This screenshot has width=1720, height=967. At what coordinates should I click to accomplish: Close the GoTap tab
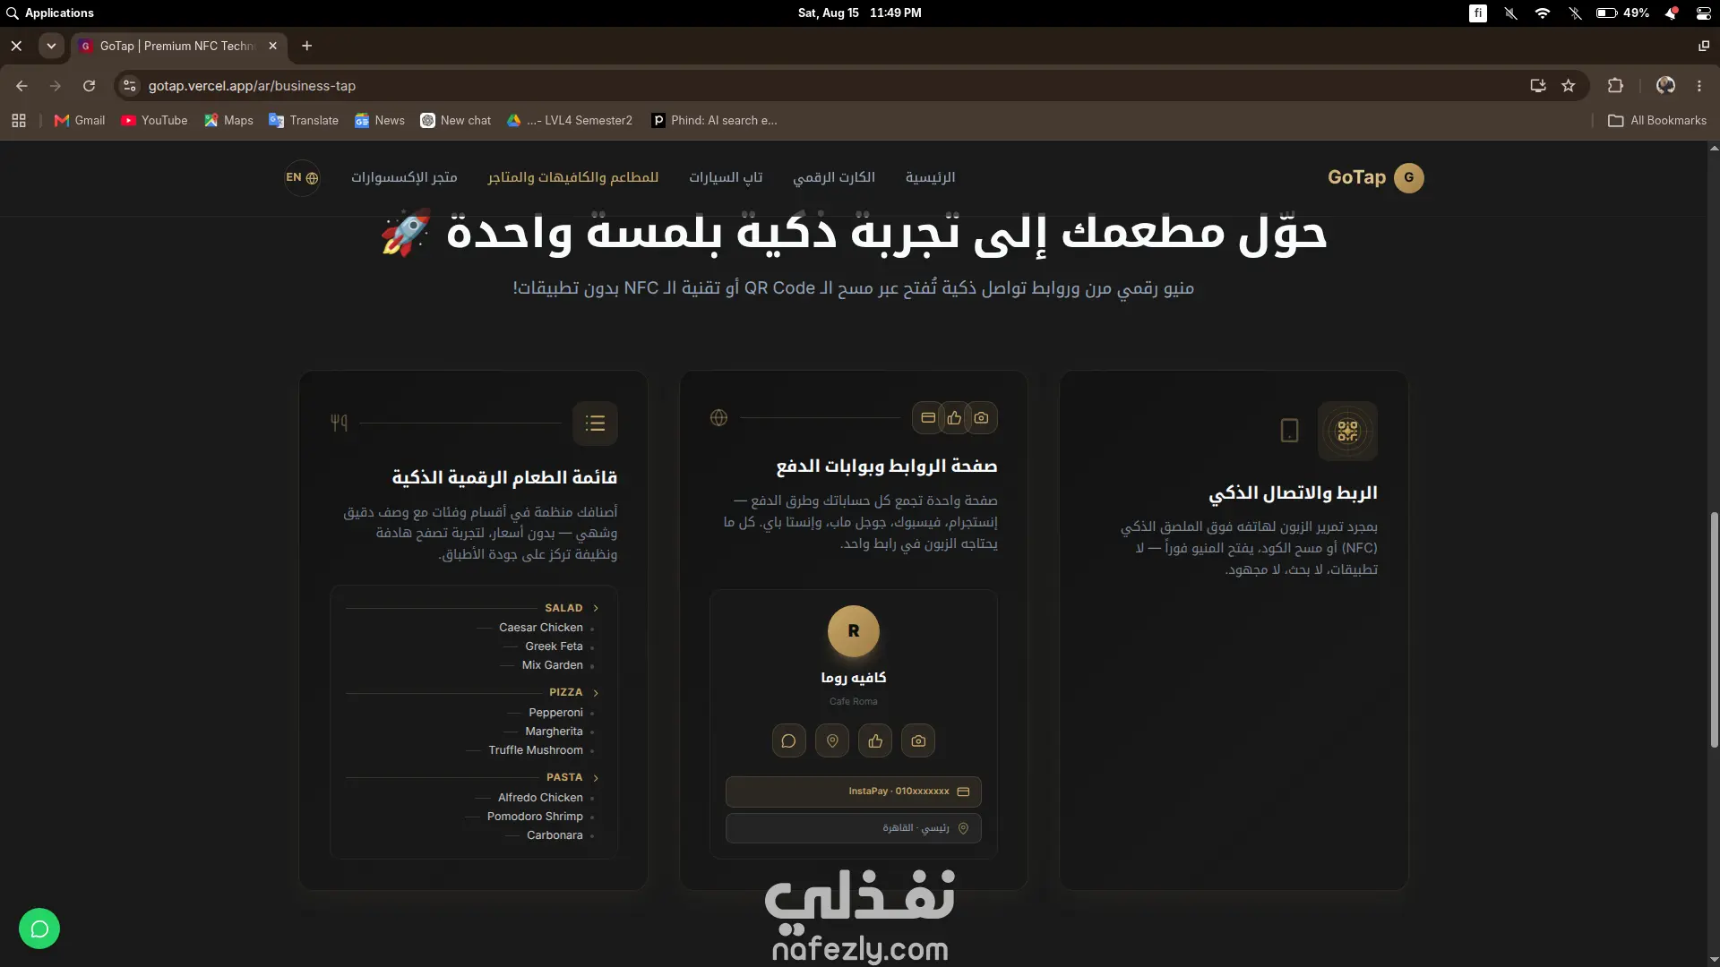click(x=273, y=46)
